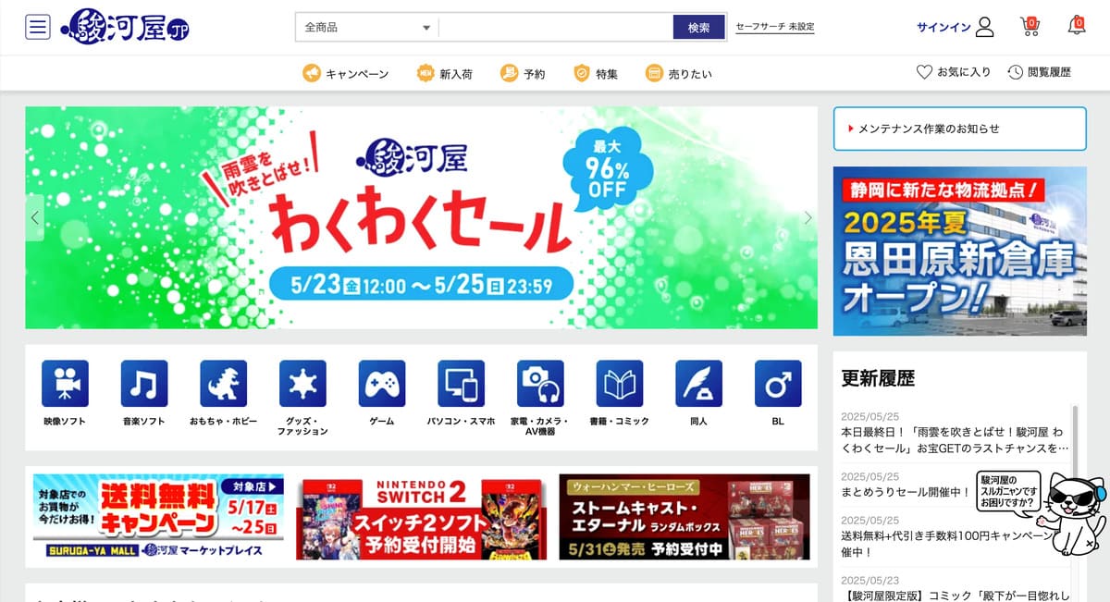
Task: Click the Suruganyan cat mascot helper
Action: click(x=1073, y=513)
